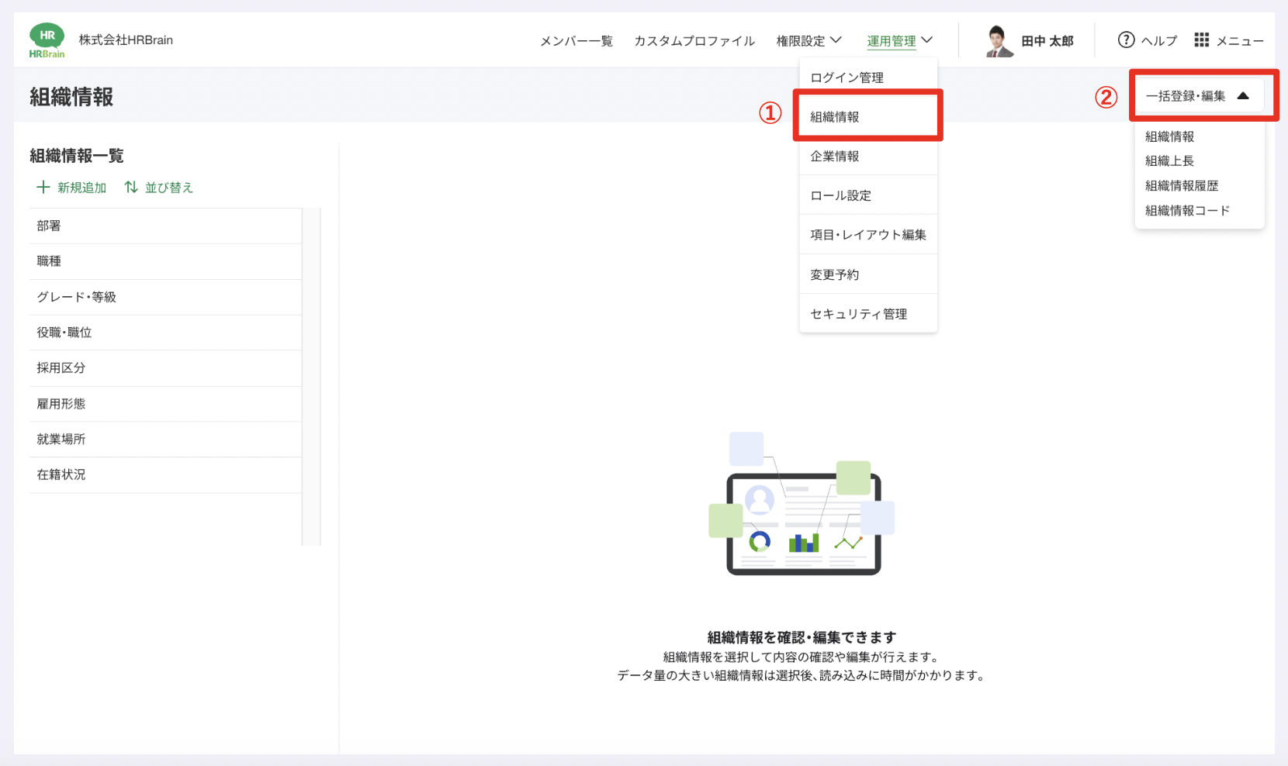Choose 組織上長 from bulk edit menu
The width and height of the screenshot is (1288, 766).
pyautogui.click(x=1169, y=161)
